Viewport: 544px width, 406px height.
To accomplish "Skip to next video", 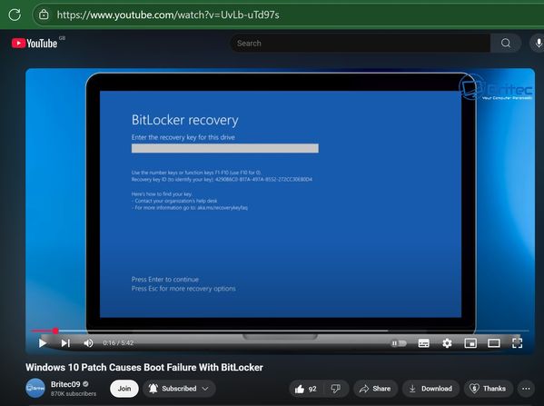I will pyautogui.click(x=65, y=343).
